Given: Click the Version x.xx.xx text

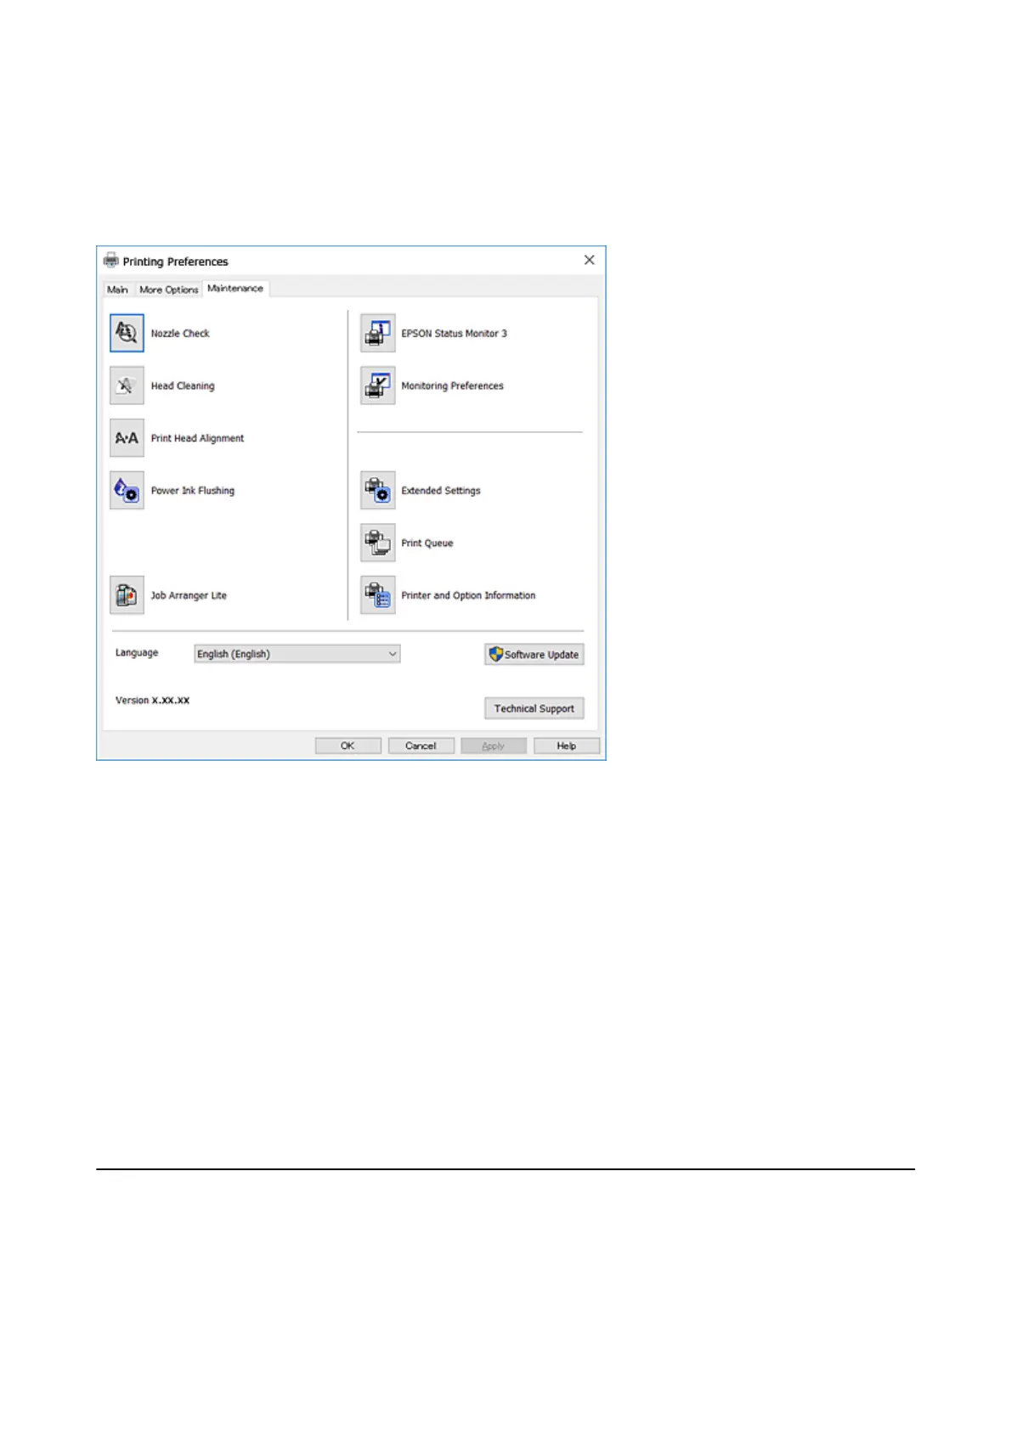Looking at the screenshot, I should coord(152,701).
